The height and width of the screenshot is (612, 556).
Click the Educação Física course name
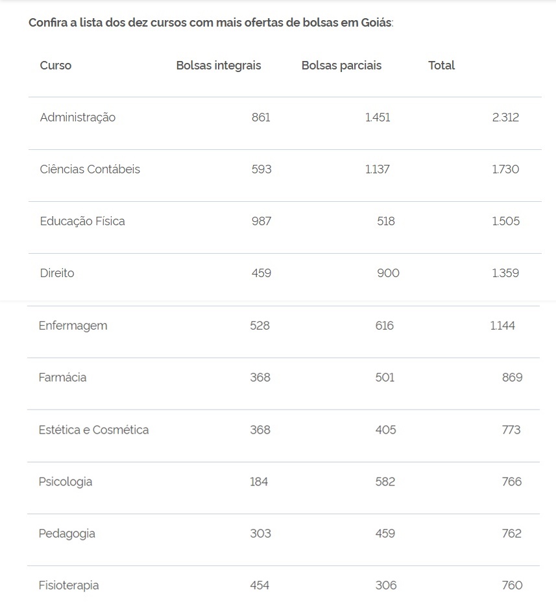(x=82, y=221)
